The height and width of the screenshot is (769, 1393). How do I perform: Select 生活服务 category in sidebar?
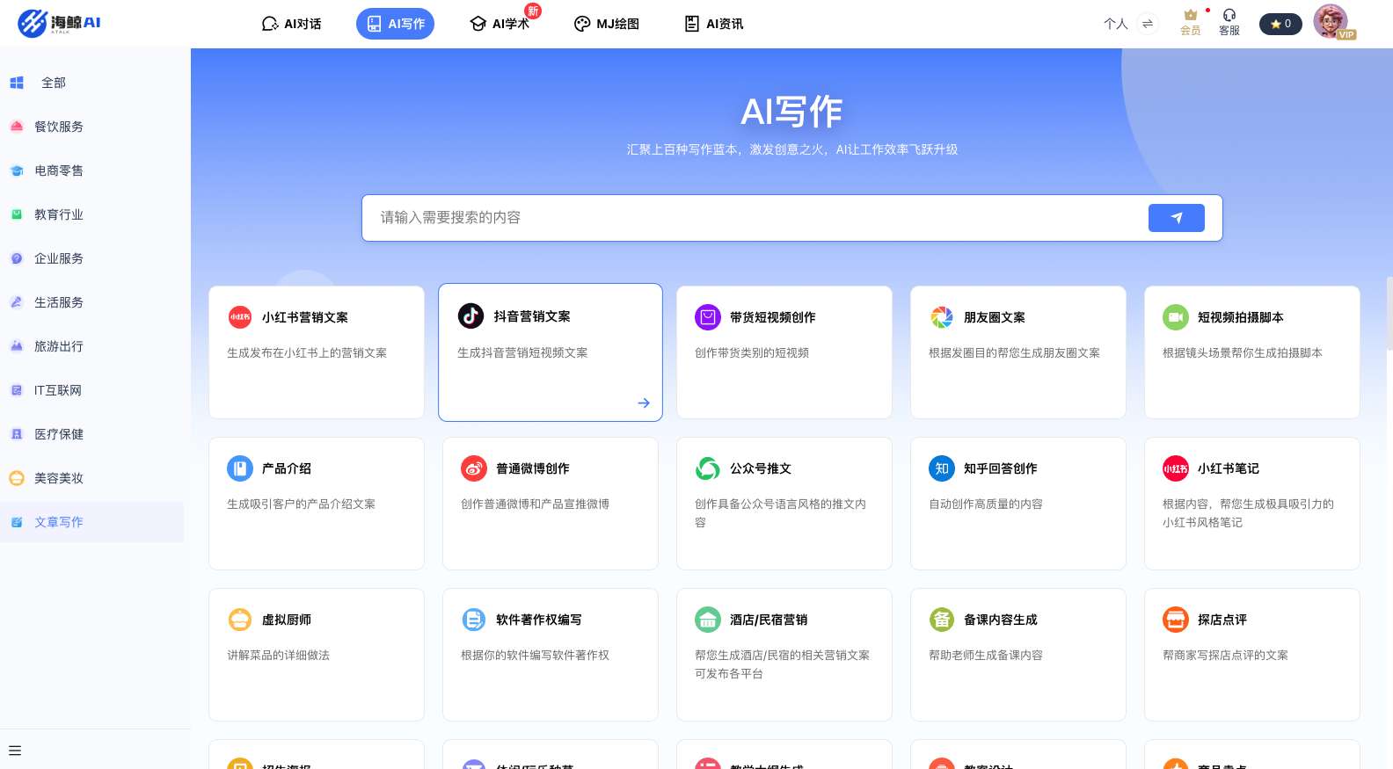[91, 302]
